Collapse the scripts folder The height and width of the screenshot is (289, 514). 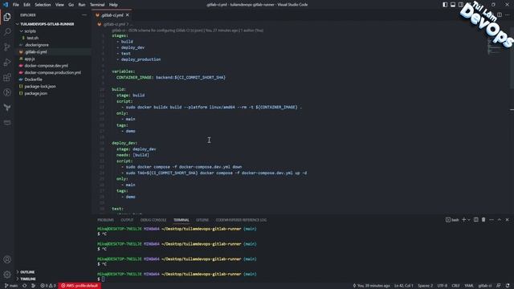tap(30, 31)
